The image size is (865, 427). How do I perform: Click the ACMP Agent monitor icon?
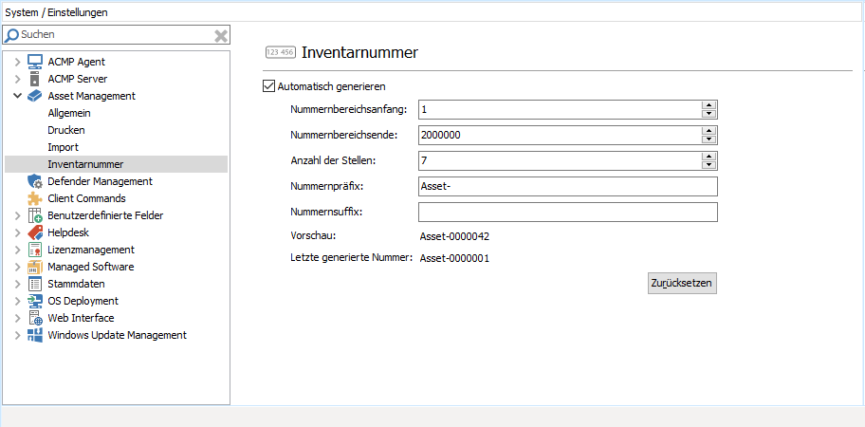point(35,62)
